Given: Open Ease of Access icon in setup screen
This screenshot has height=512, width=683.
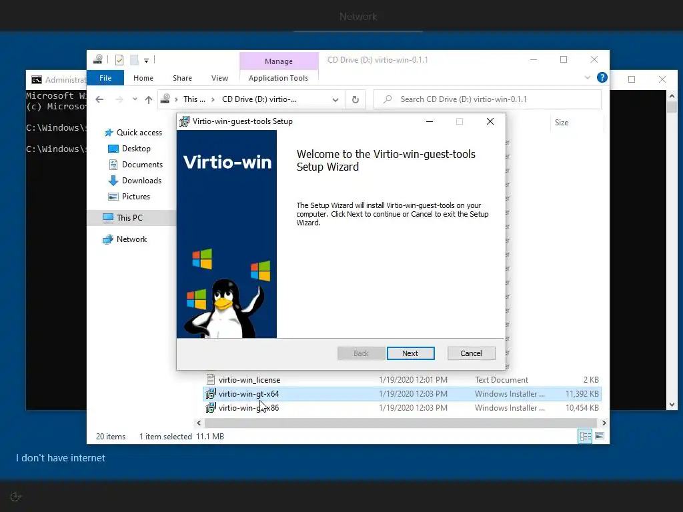Looking at the screenshot, I should click(x=16, y=497).
